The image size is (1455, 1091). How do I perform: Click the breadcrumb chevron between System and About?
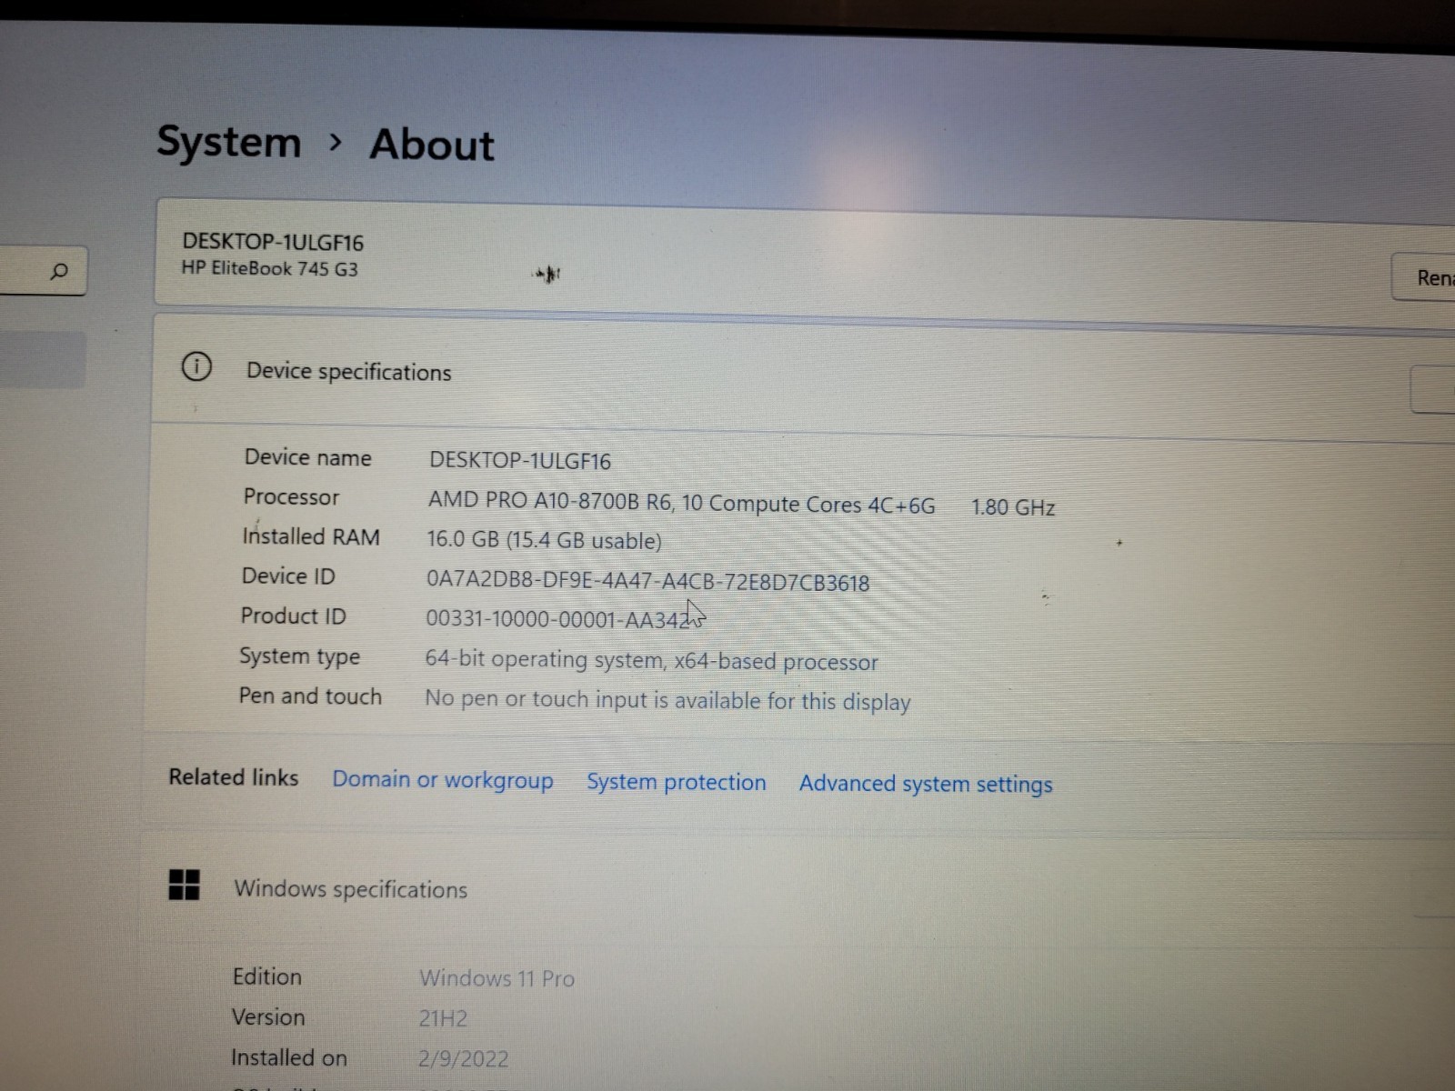tap(336, 142)
